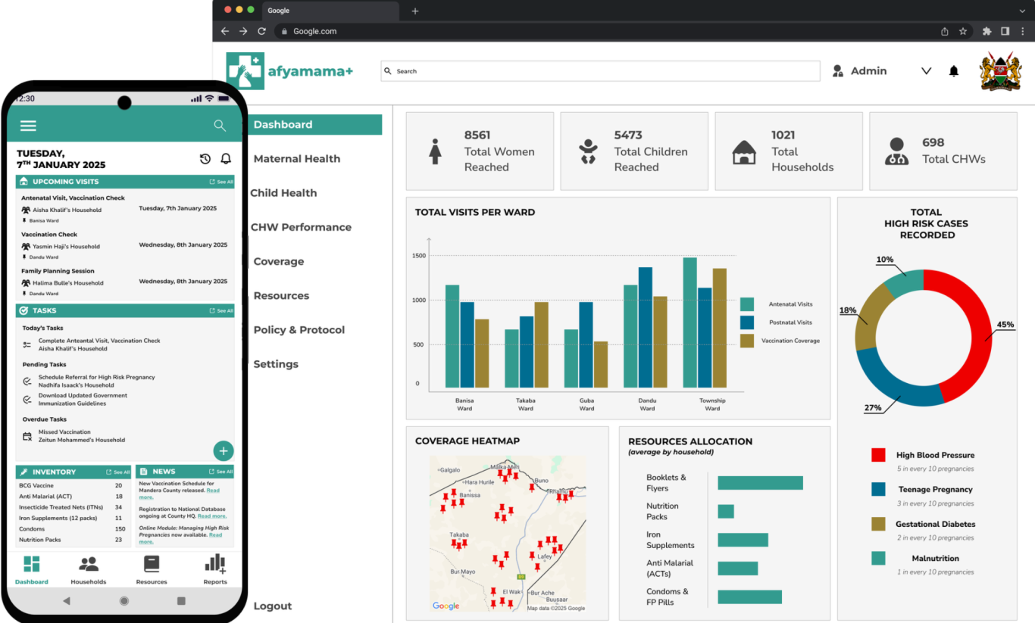The height and width of the screenshot is (623, 1035).
Task: Click Read more on National Database registration news
Action: click(213, 516)
